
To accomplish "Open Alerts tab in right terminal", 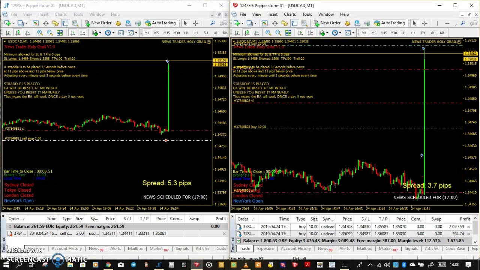I will tap(345, 249).
